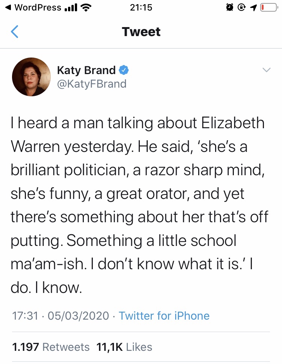Screen dimensions: 282x364
Task: Tap the alarm clock status icon
Action: [229, 8]
